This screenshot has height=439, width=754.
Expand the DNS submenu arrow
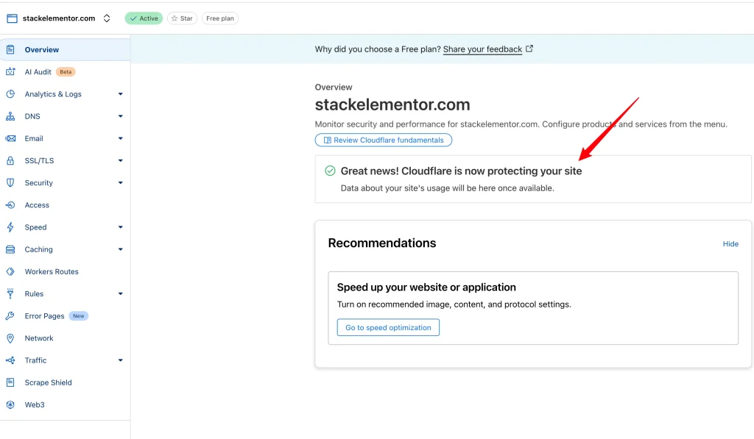point(120,116)
